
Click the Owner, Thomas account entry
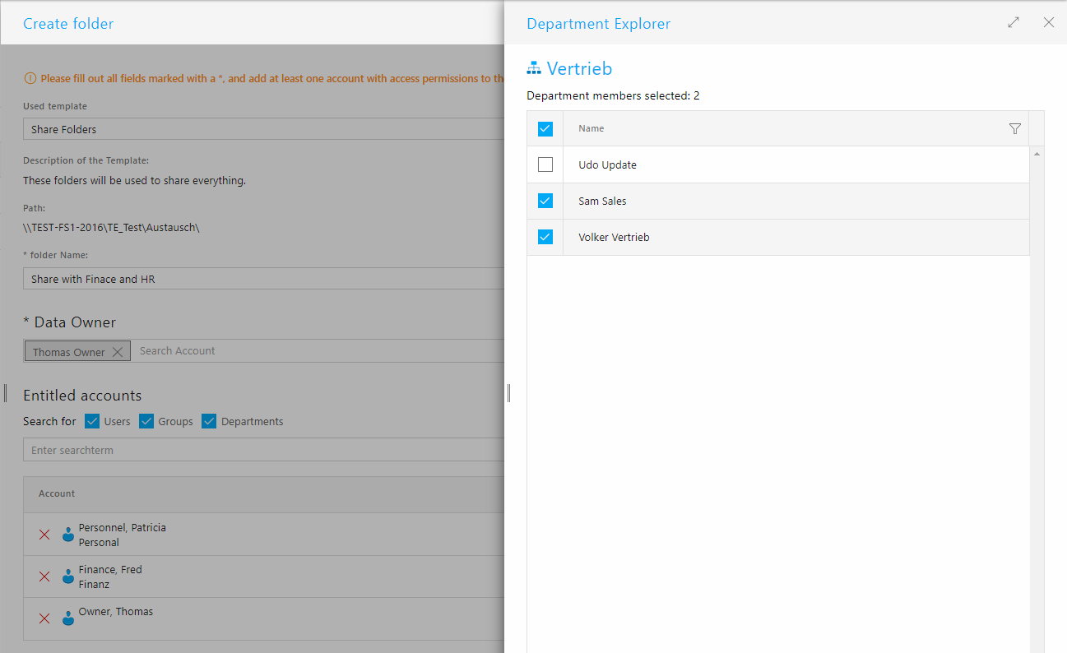116,611
